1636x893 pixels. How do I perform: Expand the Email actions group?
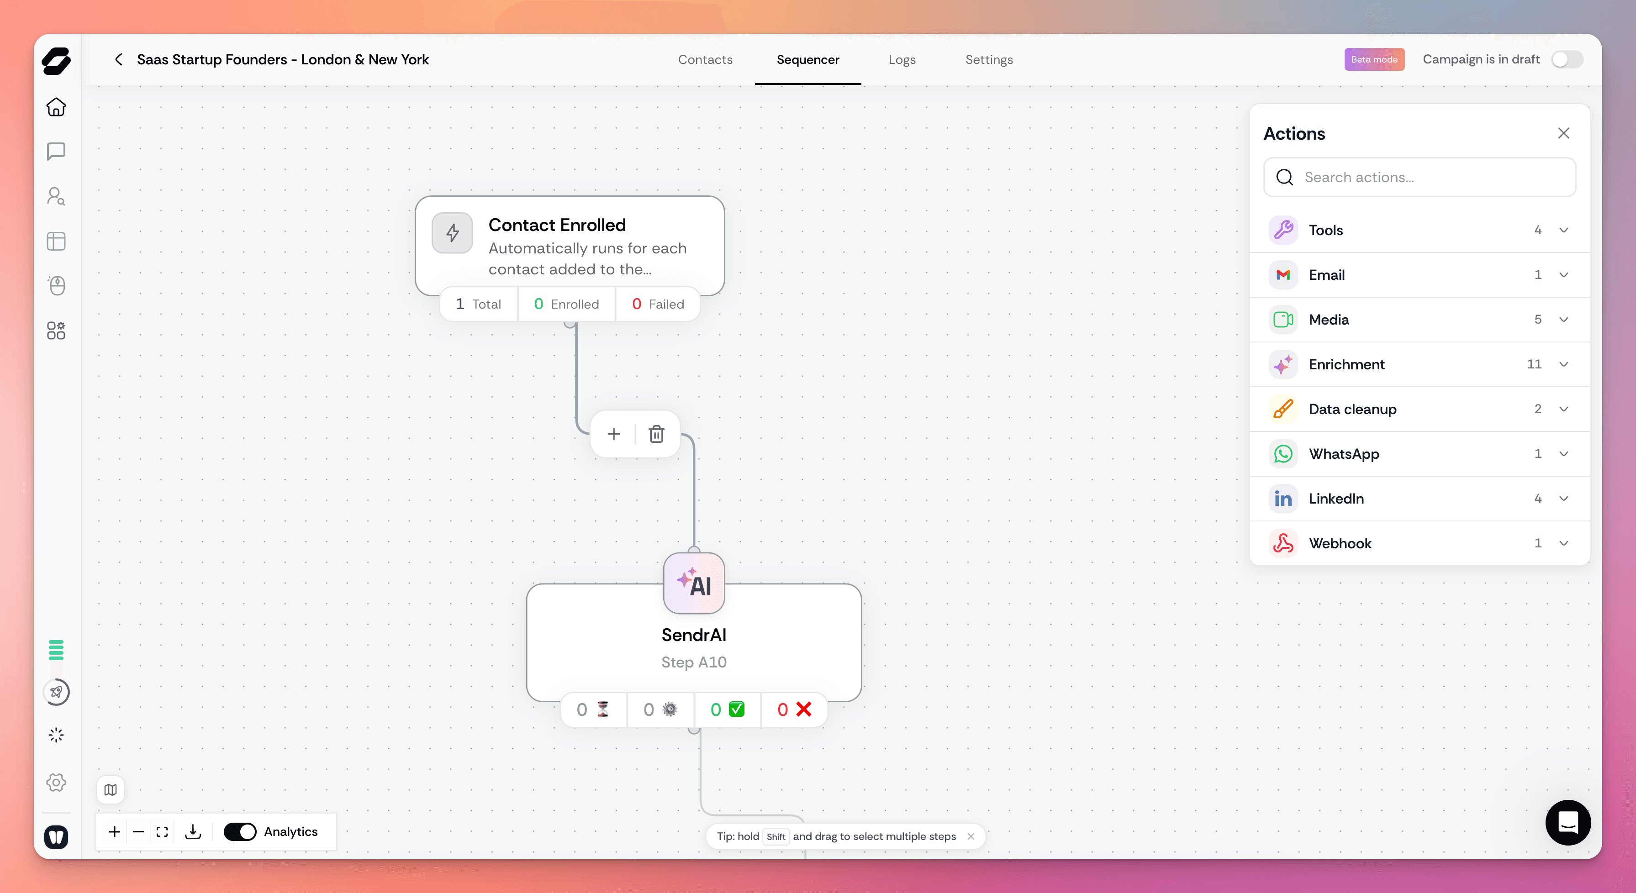point(1420,275)
